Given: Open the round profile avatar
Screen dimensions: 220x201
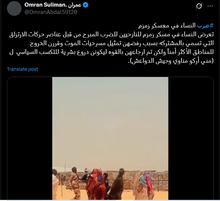Looking at the screenshot, I should point(14,8).
